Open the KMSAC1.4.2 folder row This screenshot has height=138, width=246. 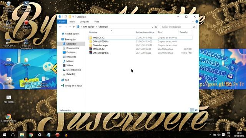point(140,38)
